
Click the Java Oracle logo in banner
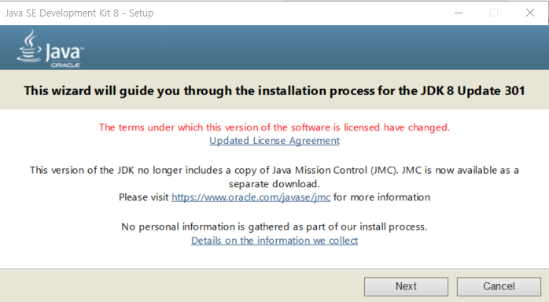[50, 49]
